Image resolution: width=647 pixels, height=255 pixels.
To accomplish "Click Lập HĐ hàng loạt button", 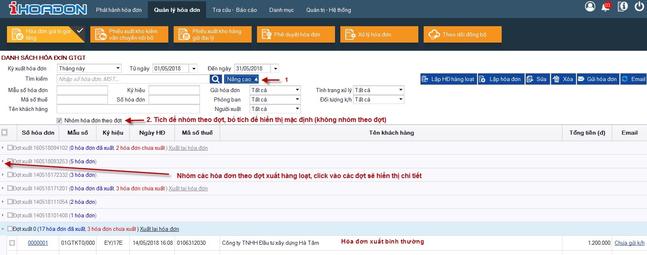I will [448, 79].
